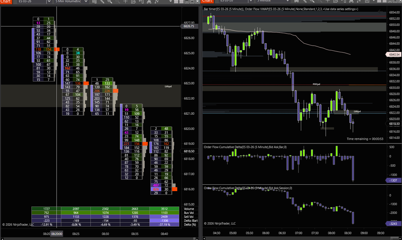Open Chart Properties bar-chart icon
The height and width of the screenshot is (240, 402).
(x=148, y=2)
